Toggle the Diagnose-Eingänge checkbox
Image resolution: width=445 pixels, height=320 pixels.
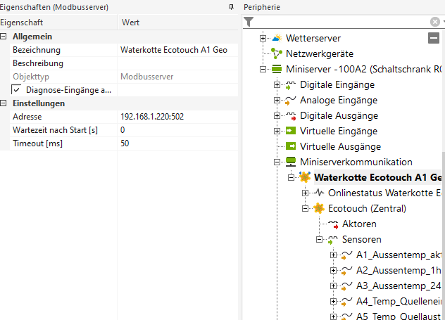[17, 90]
